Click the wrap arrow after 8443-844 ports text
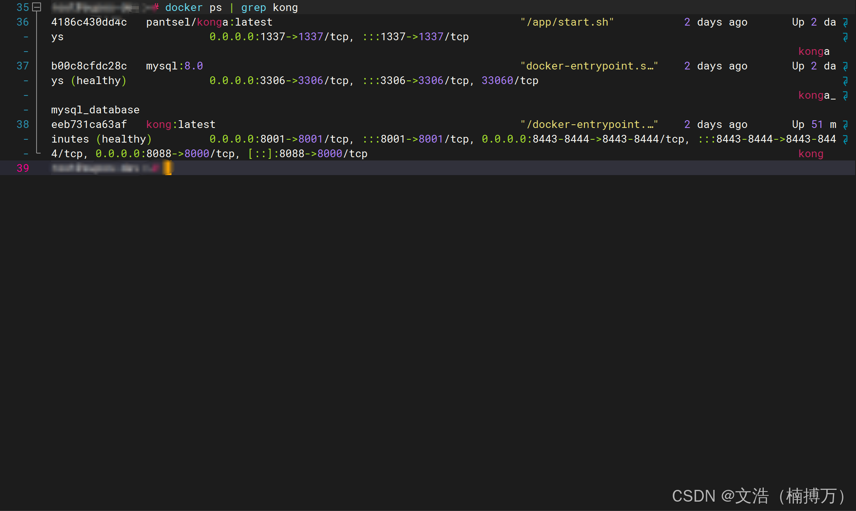This screenshot has height=511, width=856. tap(845, 139)
